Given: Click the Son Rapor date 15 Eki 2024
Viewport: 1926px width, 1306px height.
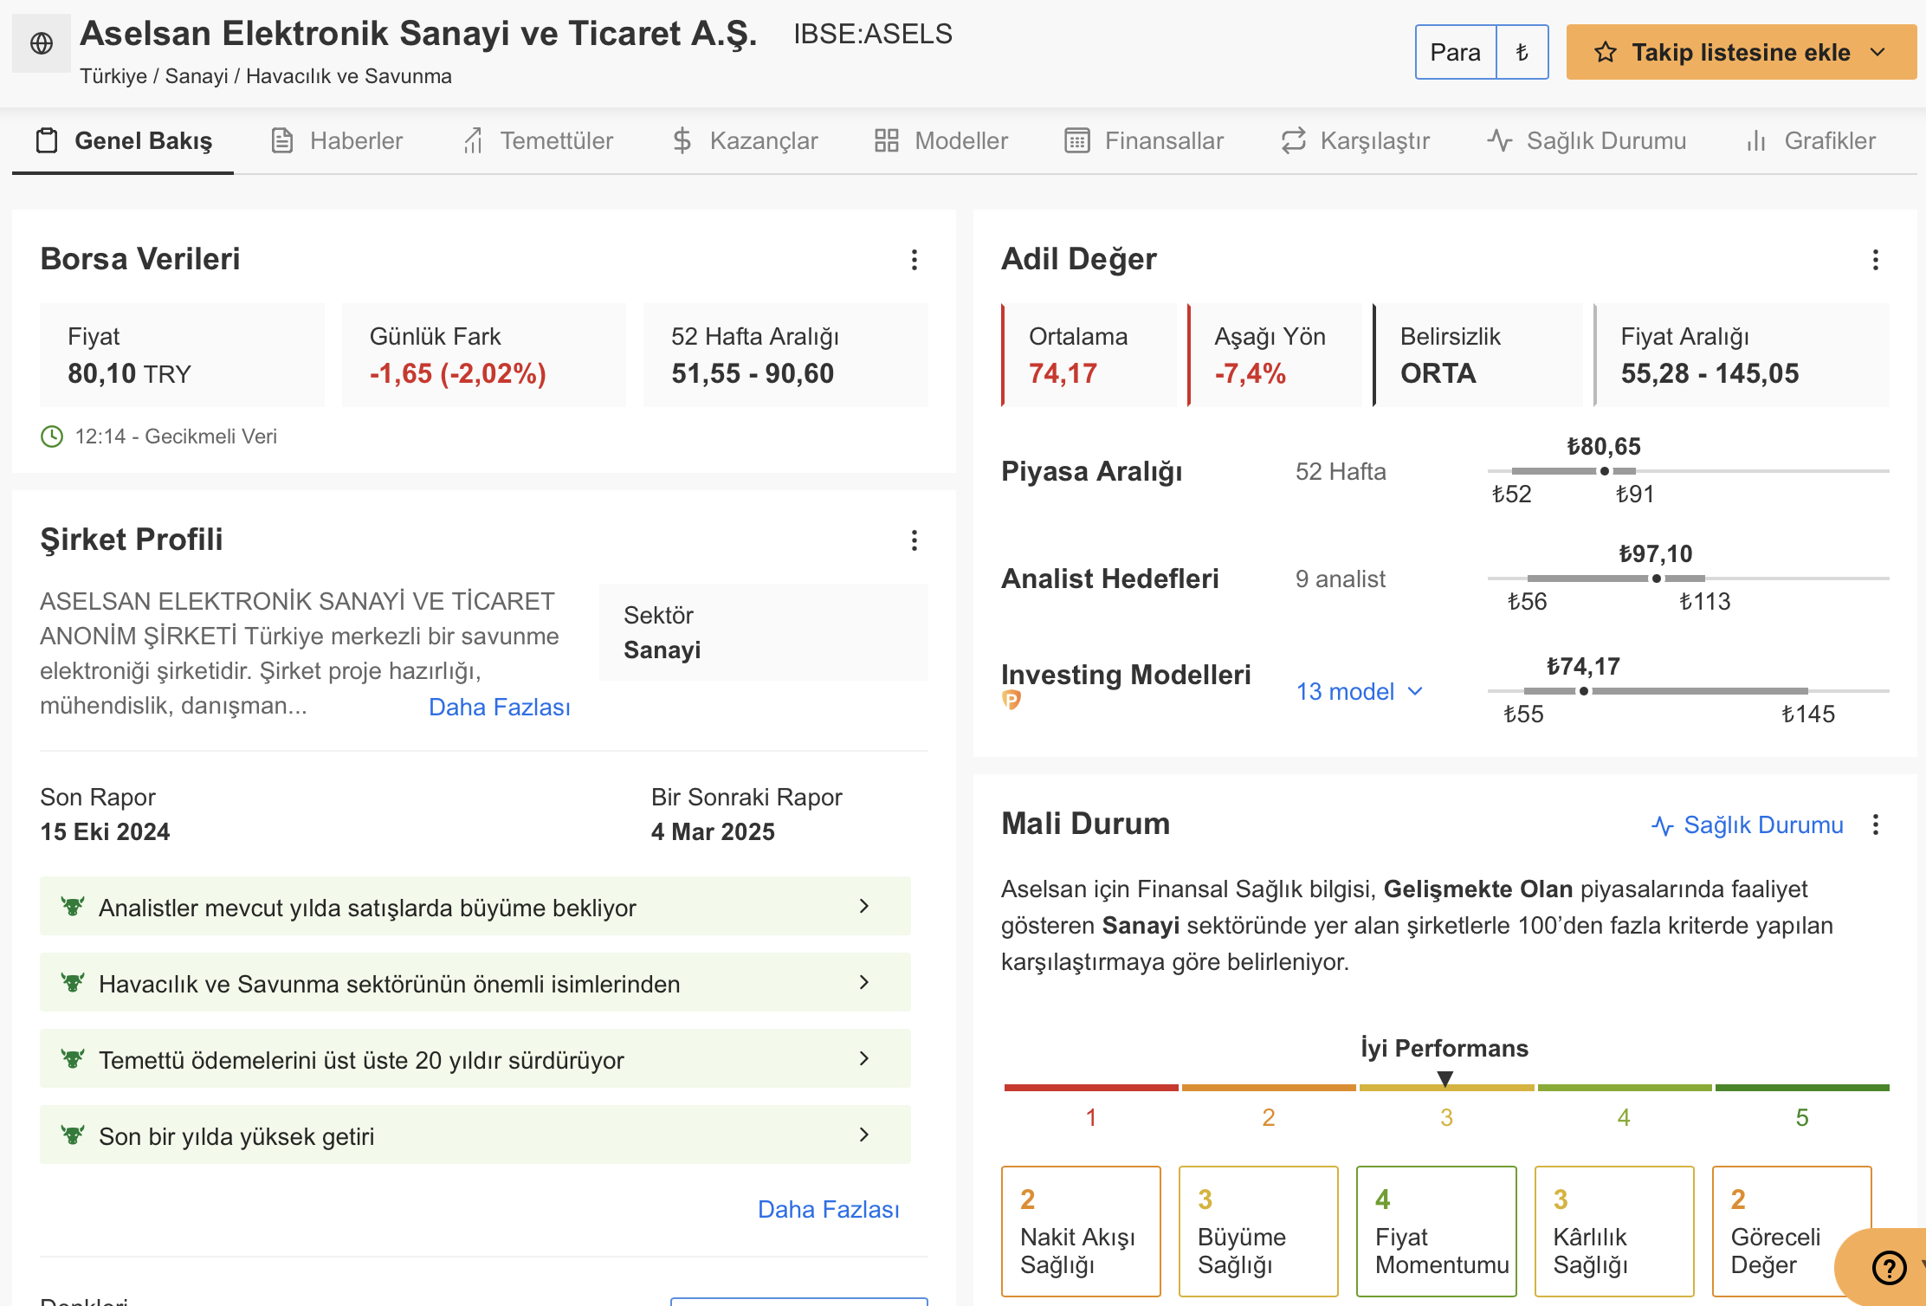Looking at the screenshot, I should [x=105, y=831].
